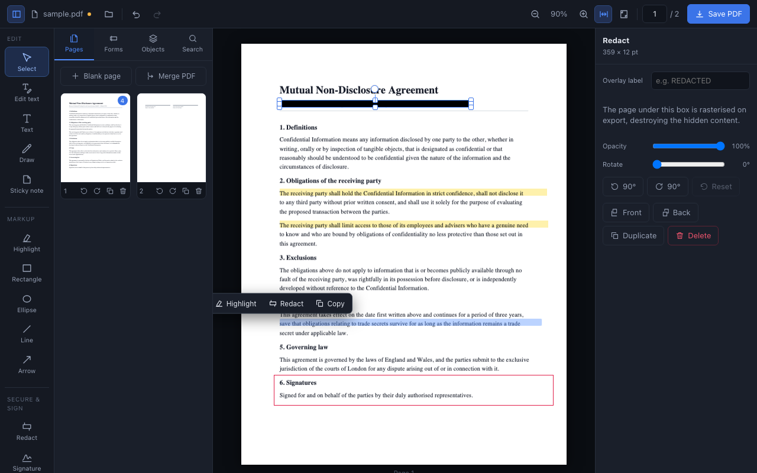Add a Sticky note
The height and width of the screenshot is (473, 757).
coord(27,184)
